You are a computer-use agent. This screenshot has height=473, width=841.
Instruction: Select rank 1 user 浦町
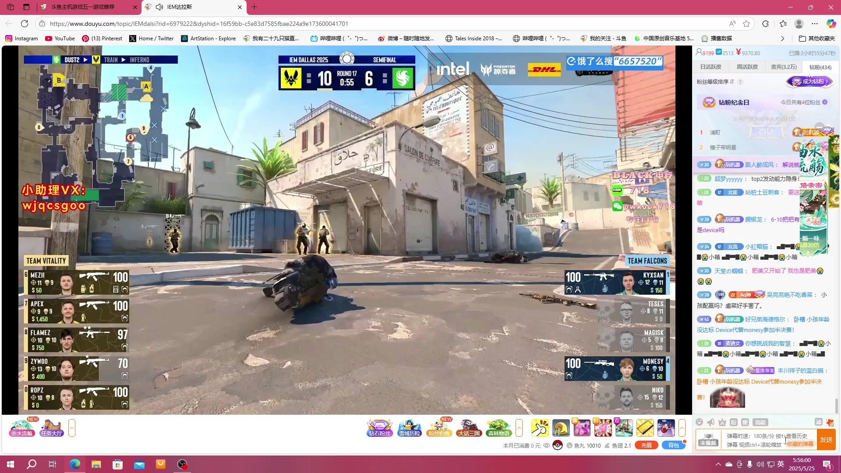pos(715,132)
